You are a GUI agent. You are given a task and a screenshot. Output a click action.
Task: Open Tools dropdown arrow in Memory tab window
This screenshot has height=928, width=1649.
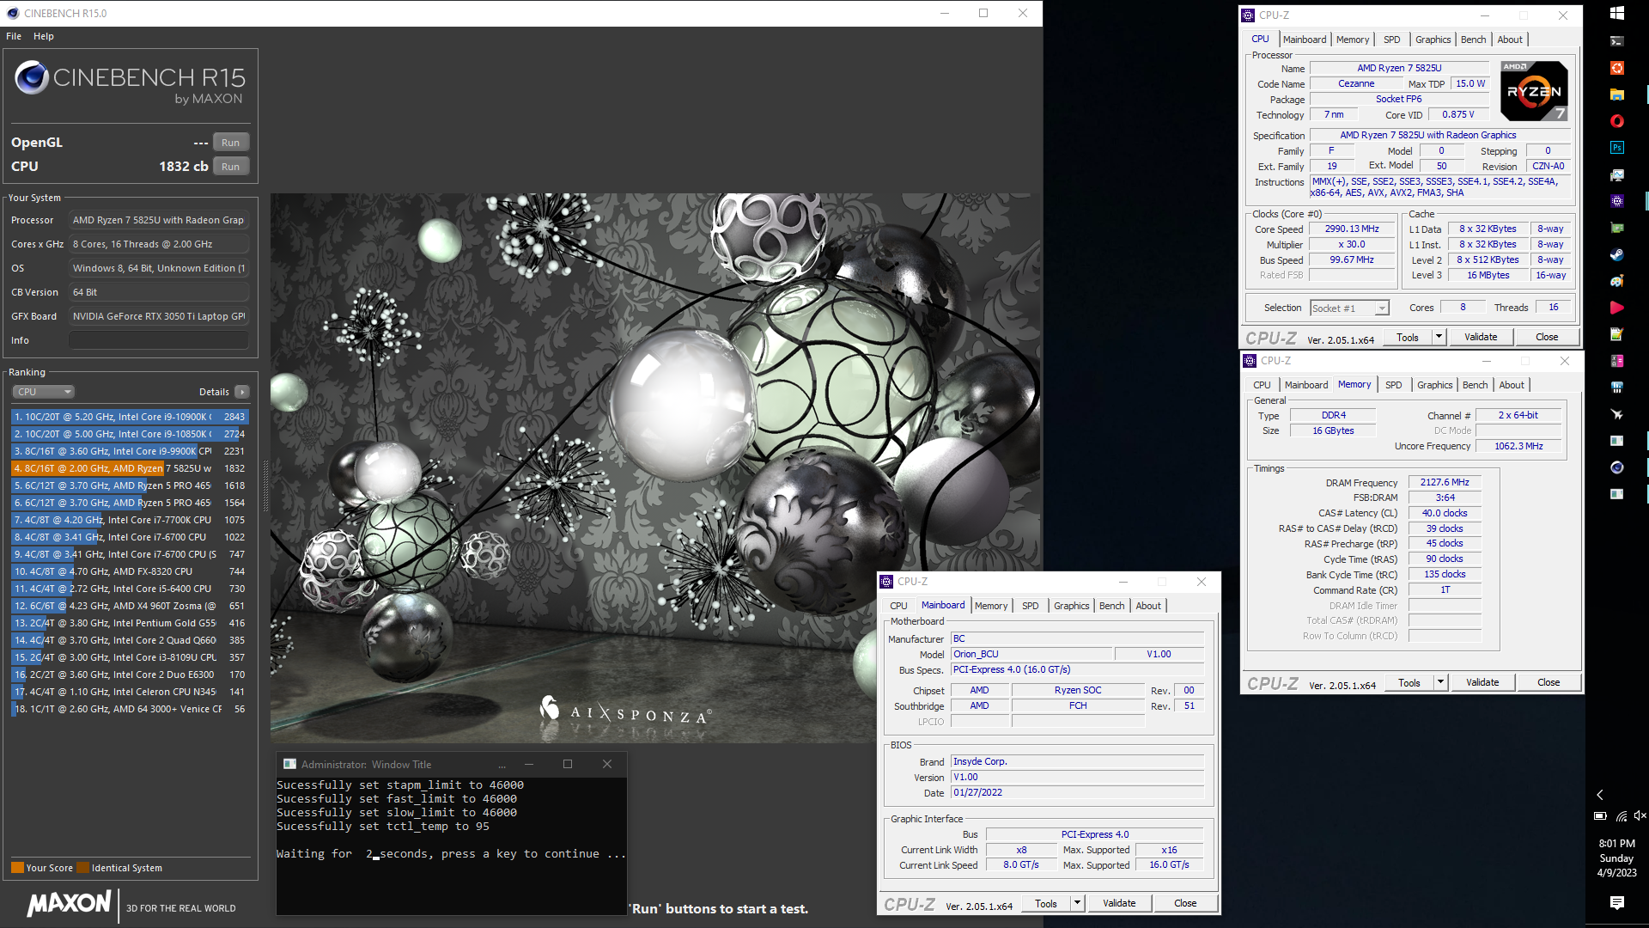click(x=1440, y=682)
